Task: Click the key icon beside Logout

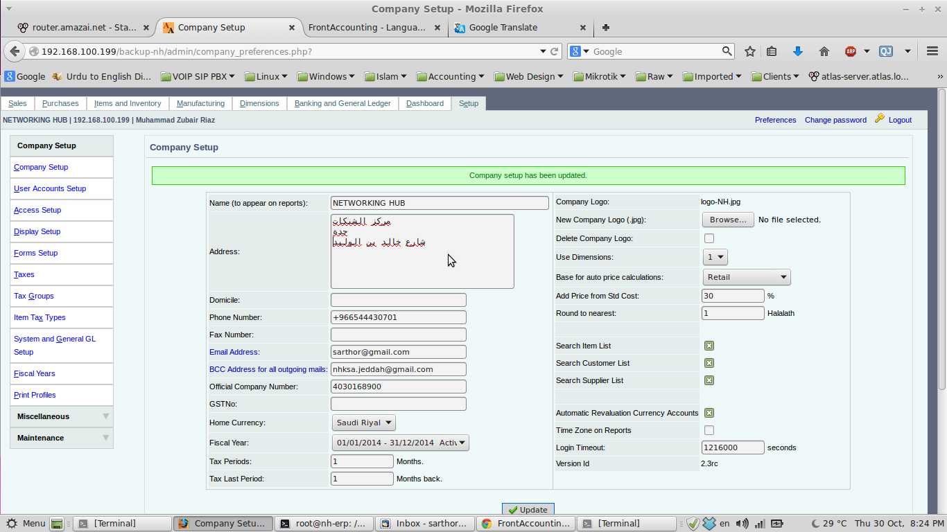Action: (x=880, y=118)
